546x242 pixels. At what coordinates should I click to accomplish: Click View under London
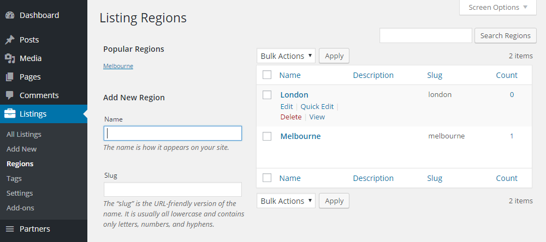click(x=317, y=117)
